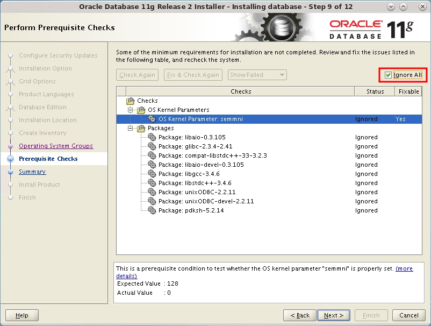431x326 pixels.
Task: Close the installer window
Action: tap(422, 7)
